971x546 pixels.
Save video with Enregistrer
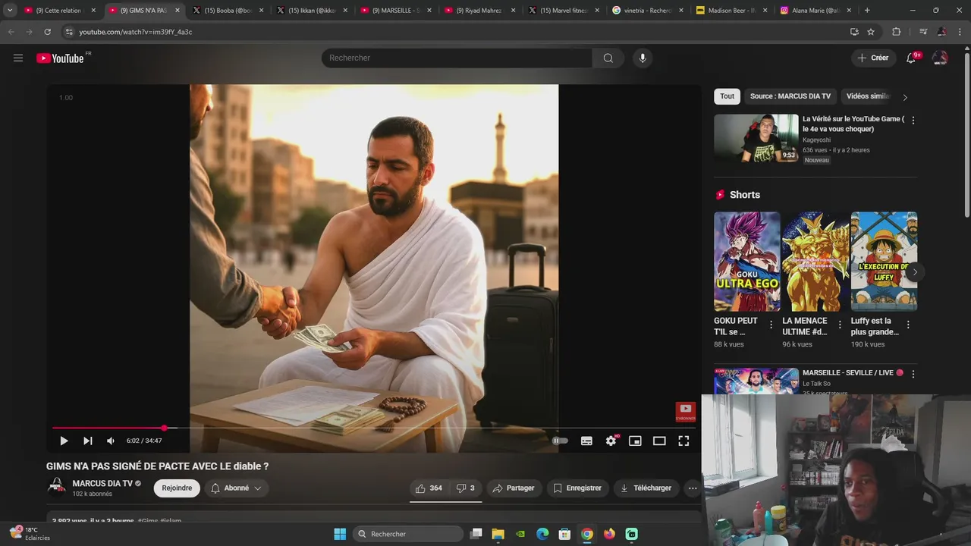click(577, 488)
